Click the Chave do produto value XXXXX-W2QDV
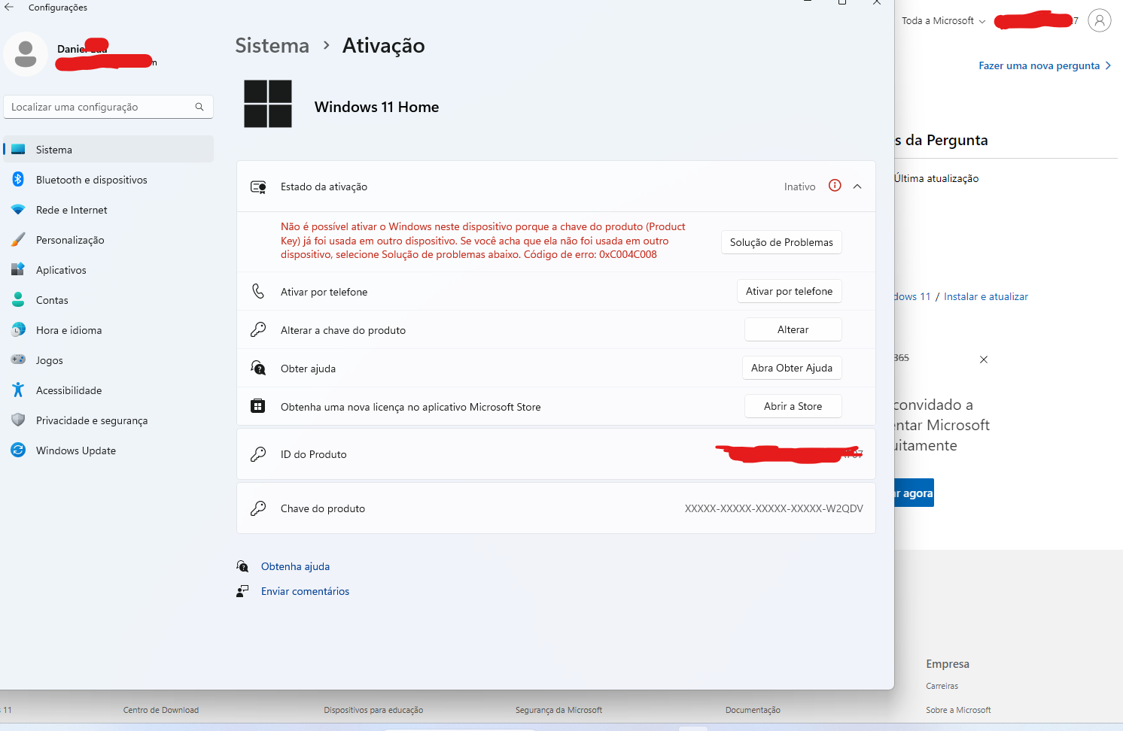The height and width of the screenshot is (731, 1123). (774, 508)
